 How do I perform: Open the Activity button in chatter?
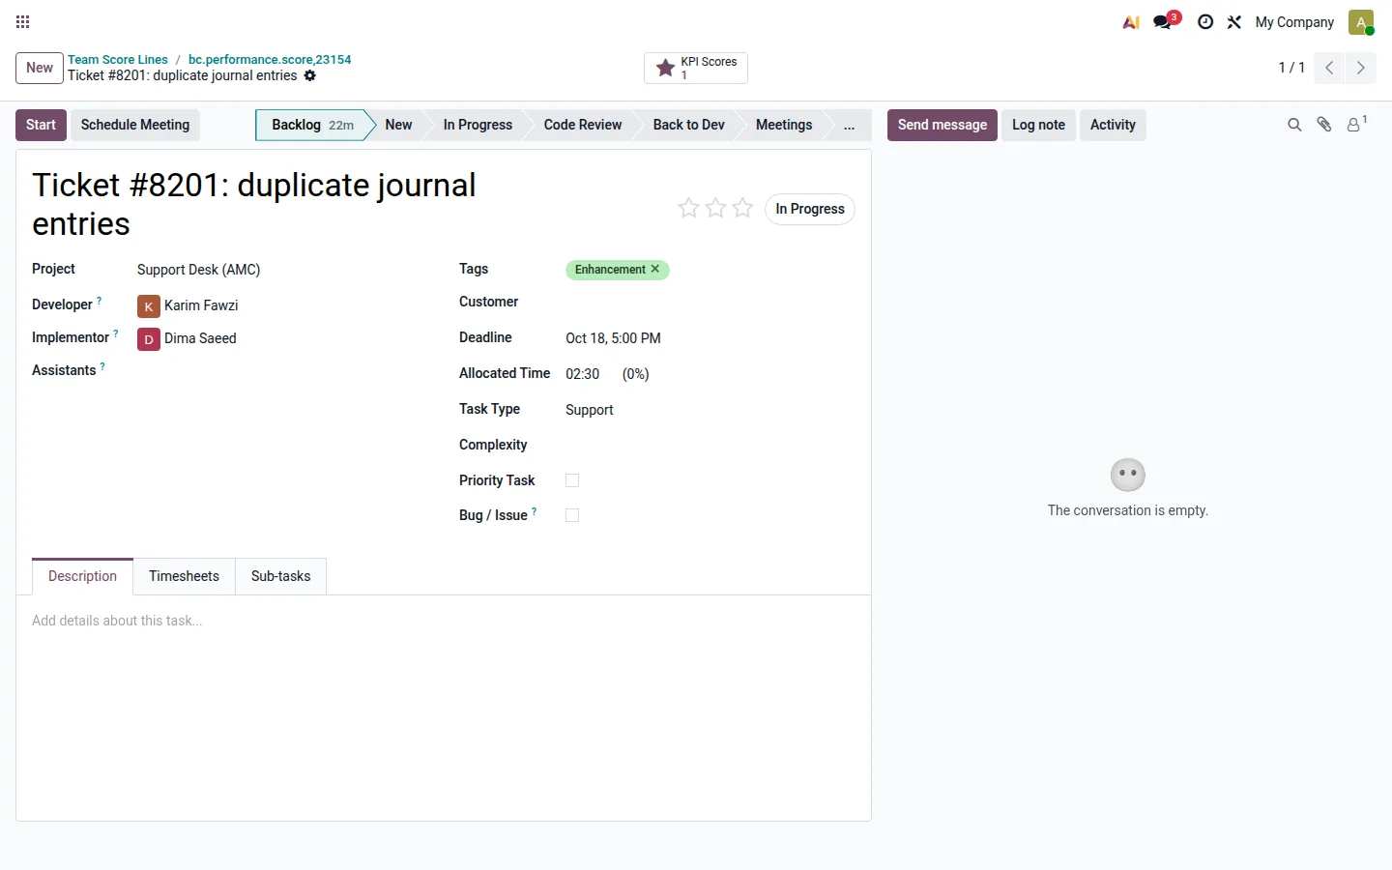tap(1113, 125)
